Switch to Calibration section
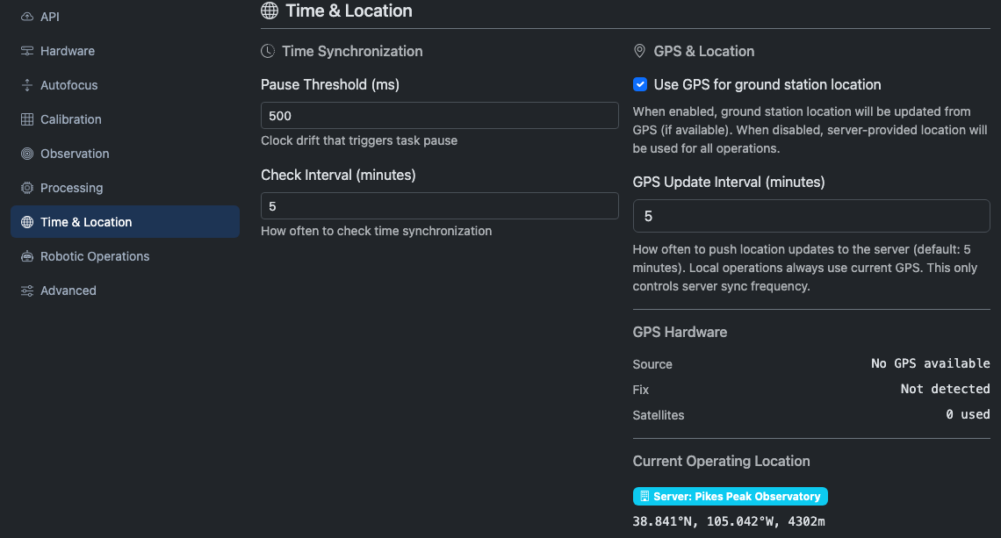The image size is (1001, 538). point(125,119)
